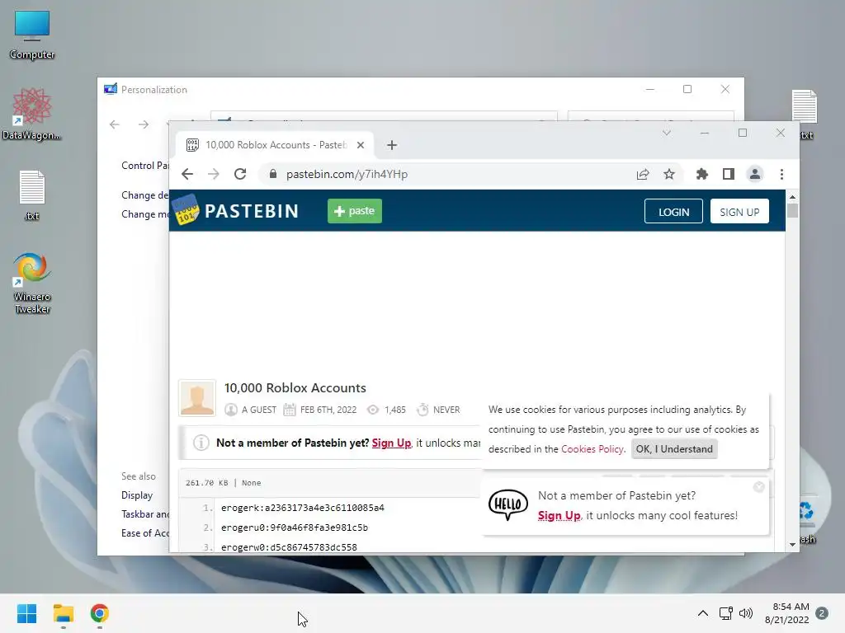
Task: Bookmark this page with the star icon
Action: point(668,174)
